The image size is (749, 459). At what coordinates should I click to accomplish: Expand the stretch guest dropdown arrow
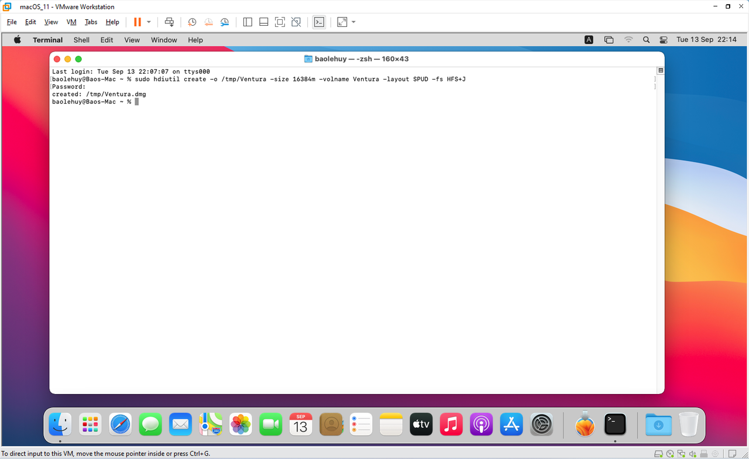click(x=353, y=22)
